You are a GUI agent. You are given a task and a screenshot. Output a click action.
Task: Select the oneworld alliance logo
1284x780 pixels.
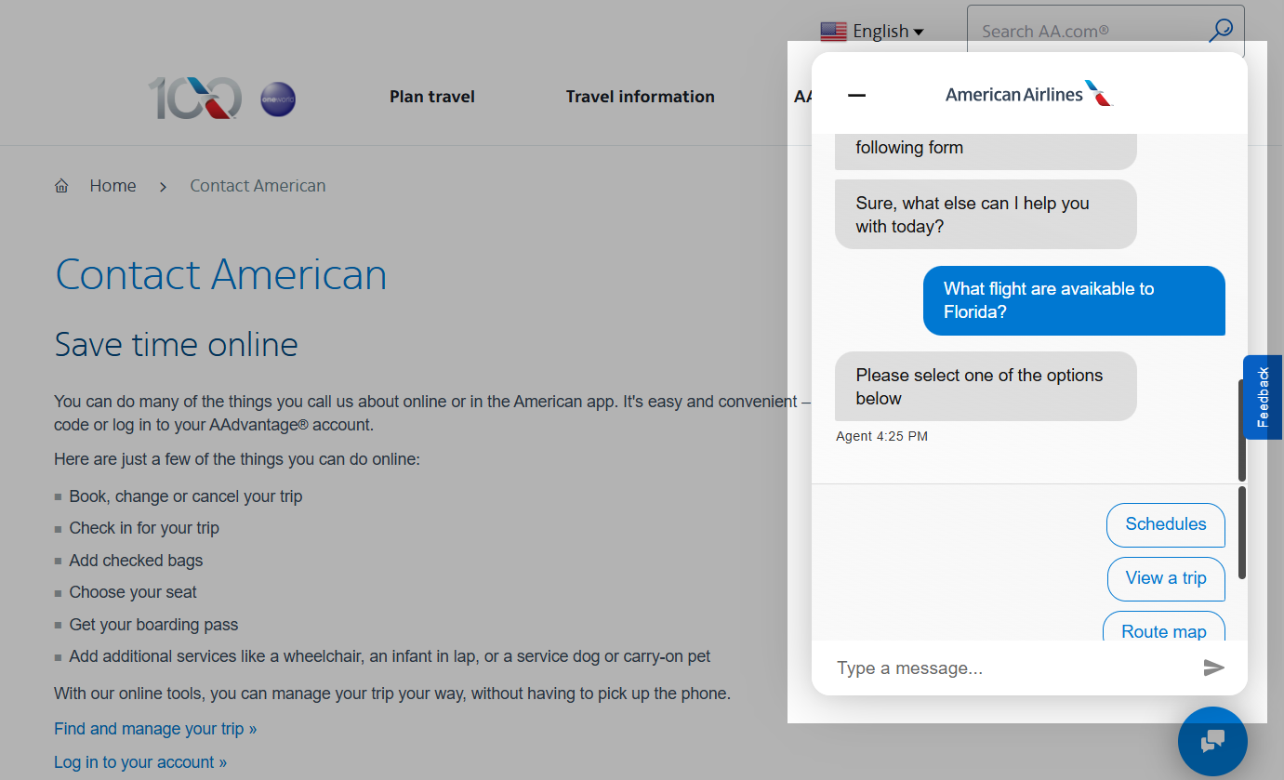277,98
